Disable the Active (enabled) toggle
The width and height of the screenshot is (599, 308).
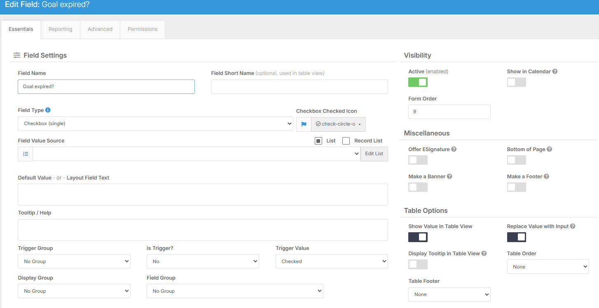tap(418, 82)
